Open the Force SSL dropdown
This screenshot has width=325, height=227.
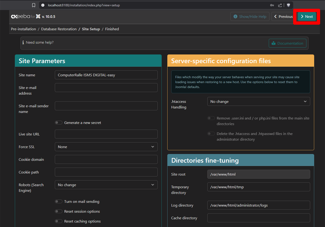coord(106,147)
